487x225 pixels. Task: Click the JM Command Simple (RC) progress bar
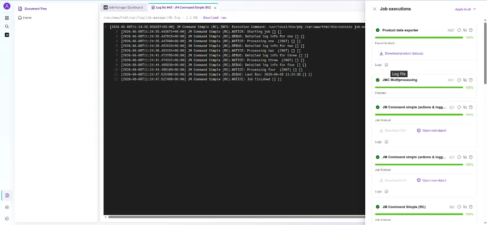(419, 214)
